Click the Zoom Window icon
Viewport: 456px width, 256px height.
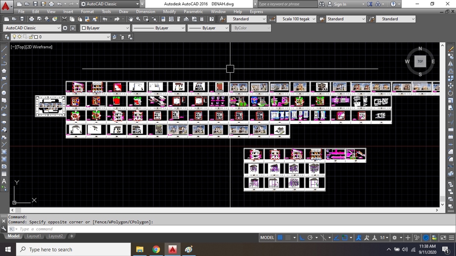(x=146, y=19)
